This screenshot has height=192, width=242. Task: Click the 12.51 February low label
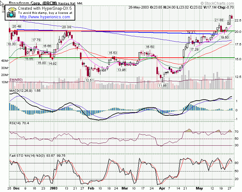89,80
